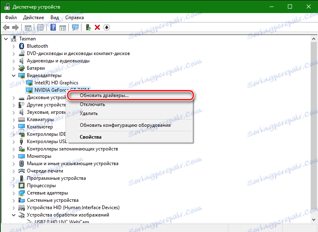Select the Intel(R) HD Graphics device icon

click(29, 83)
